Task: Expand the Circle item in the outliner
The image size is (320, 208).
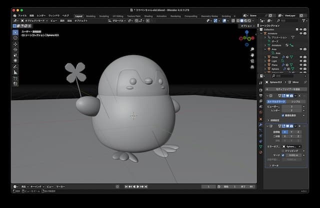Action: point(265,57)
